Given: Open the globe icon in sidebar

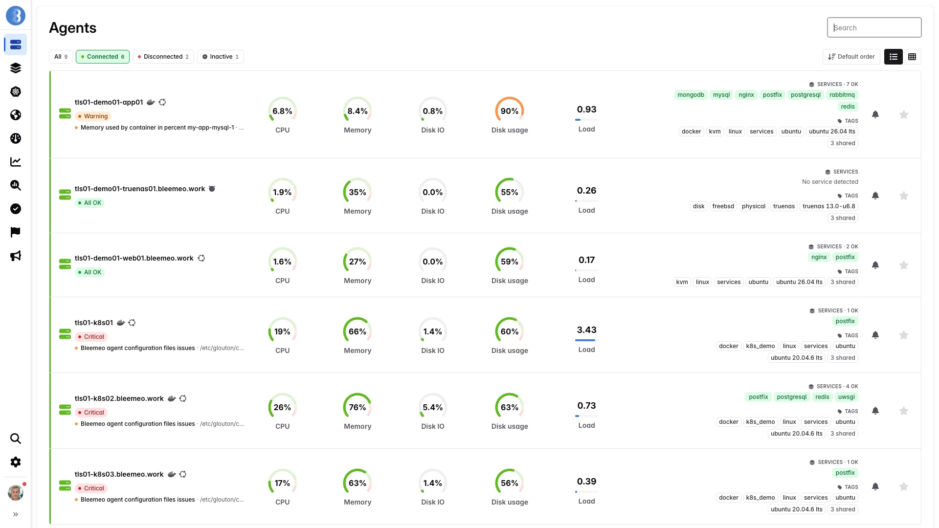Looking at the screenshot, I should [16, 115].
